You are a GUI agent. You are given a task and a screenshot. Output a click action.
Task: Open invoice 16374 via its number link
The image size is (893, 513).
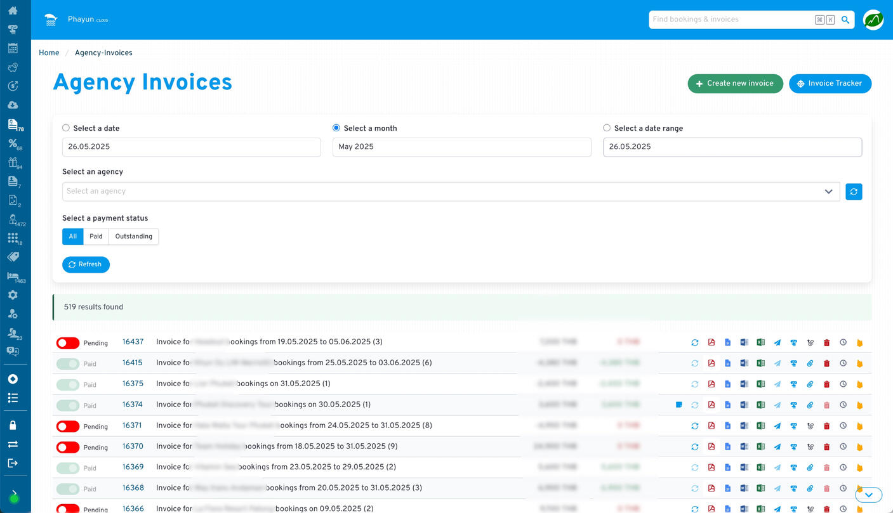coord(133,405)
